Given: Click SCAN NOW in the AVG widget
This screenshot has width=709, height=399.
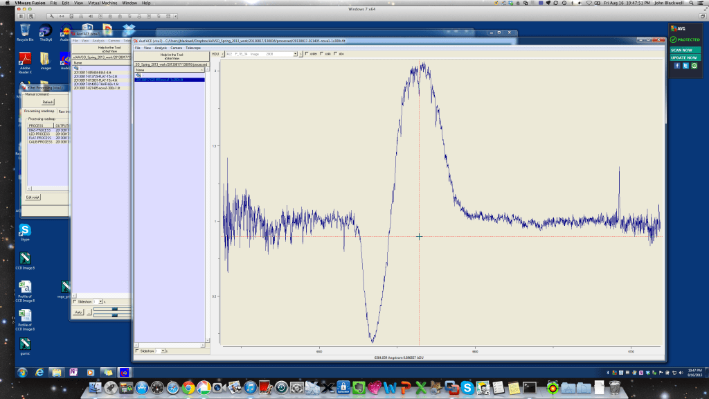Looking at the screenshot, I should pos(681,50).
